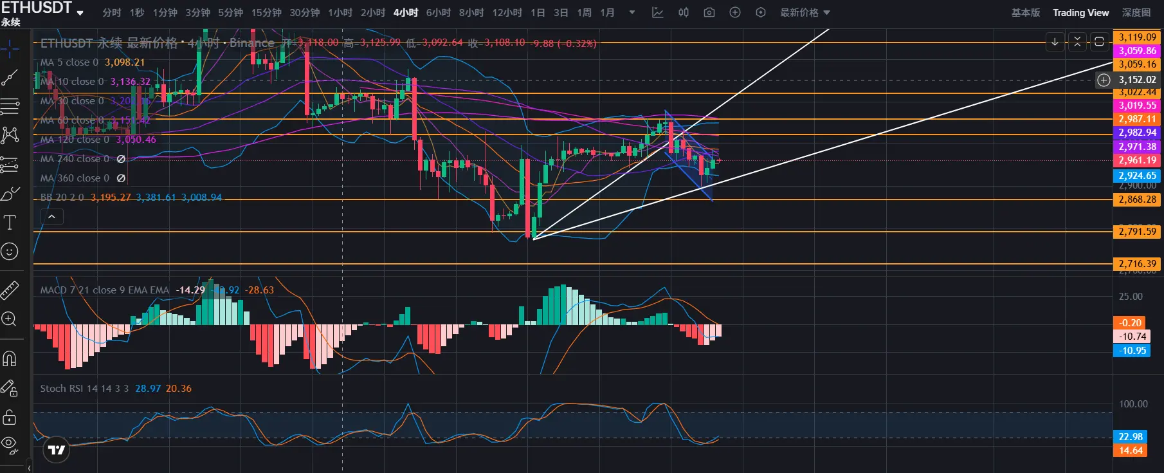Choose the 1日 timeframe
1164x473 pixels.
click(538, 13)
